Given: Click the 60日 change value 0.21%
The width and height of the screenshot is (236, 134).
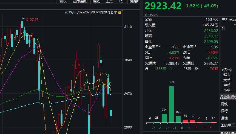Looking at the screenshot, I should pos(174,58).
